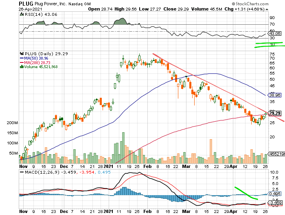285x215 pixels.
Task: Click the up-arrow icon after Chg value
Action: point(267,9)
